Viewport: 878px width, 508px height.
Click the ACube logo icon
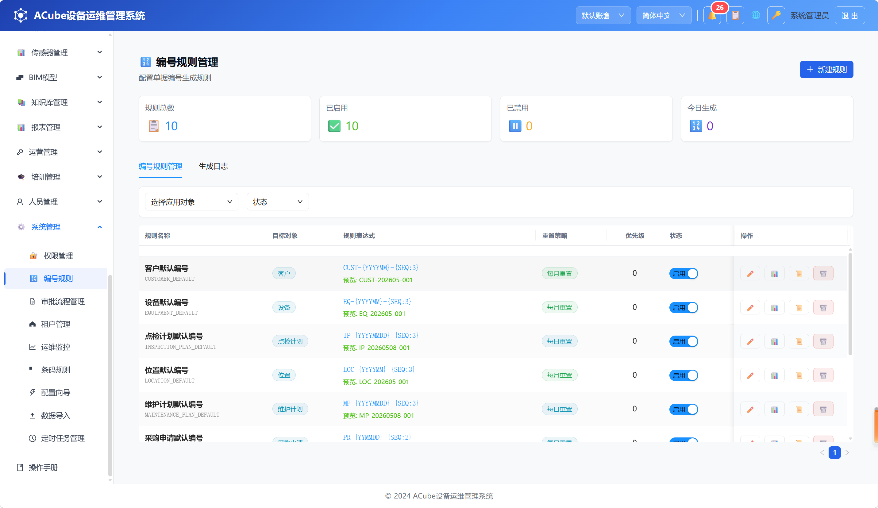pyautogui.click(x=21, y=15)
